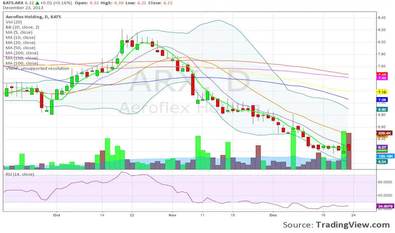The height and width of the screenshot is (233, 395).
Task: Click the VWAP: unsupported resolution legend entry
Action: 37,69
